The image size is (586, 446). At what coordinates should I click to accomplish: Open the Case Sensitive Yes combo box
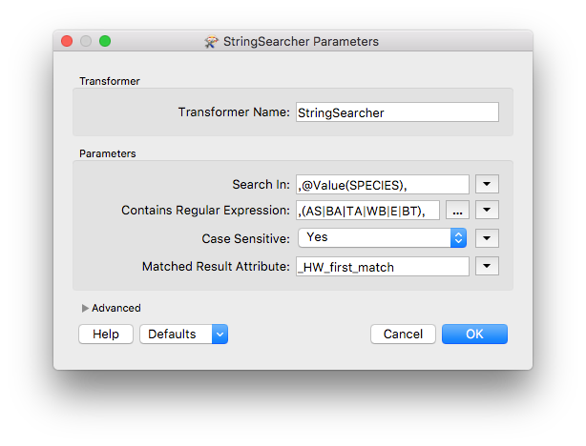click(382, 237)
